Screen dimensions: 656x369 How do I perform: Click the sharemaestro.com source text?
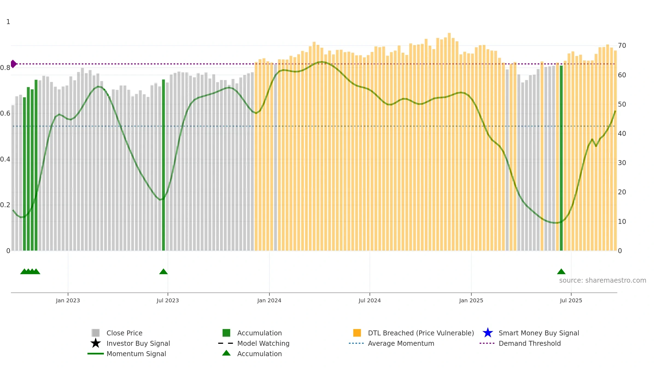pyautogui.click(x=603, y=280)
